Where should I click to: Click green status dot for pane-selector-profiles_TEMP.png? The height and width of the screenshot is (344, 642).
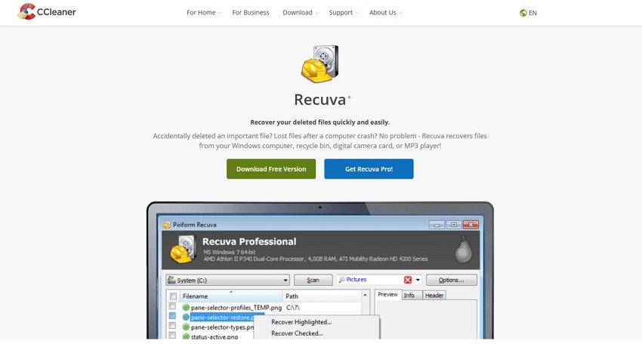click(186, 307)
